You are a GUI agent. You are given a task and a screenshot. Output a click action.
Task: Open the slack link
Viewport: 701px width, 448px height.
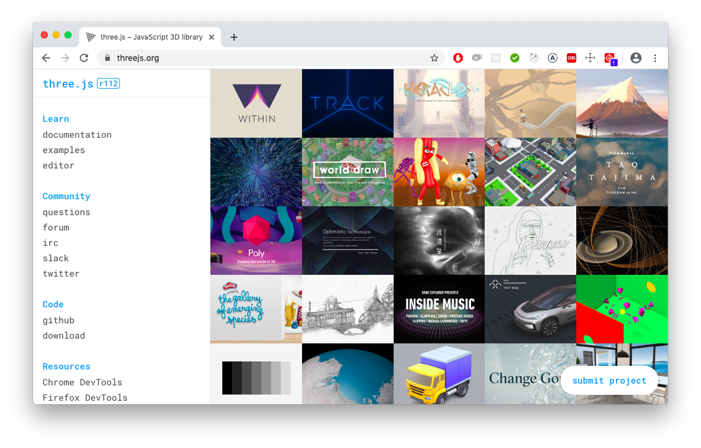click(x=56, y=258)
